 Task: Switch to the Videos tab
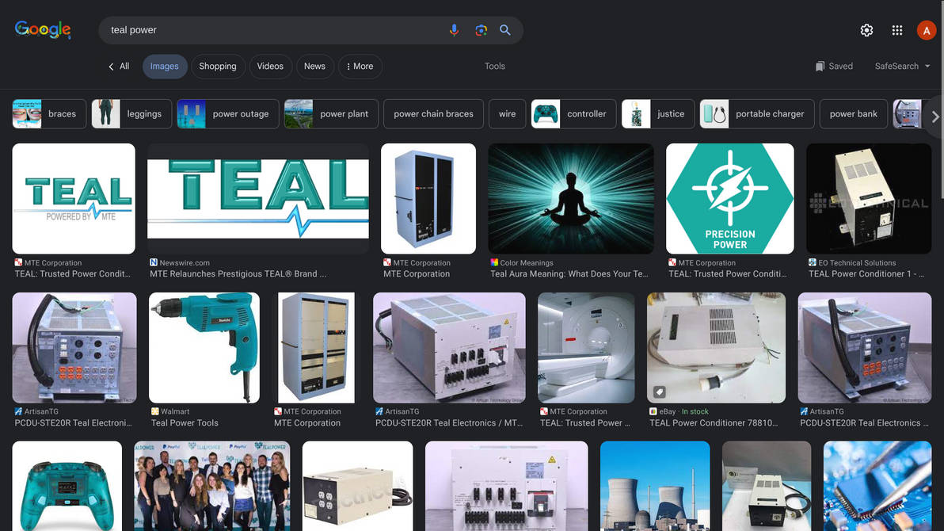point(270,67)
